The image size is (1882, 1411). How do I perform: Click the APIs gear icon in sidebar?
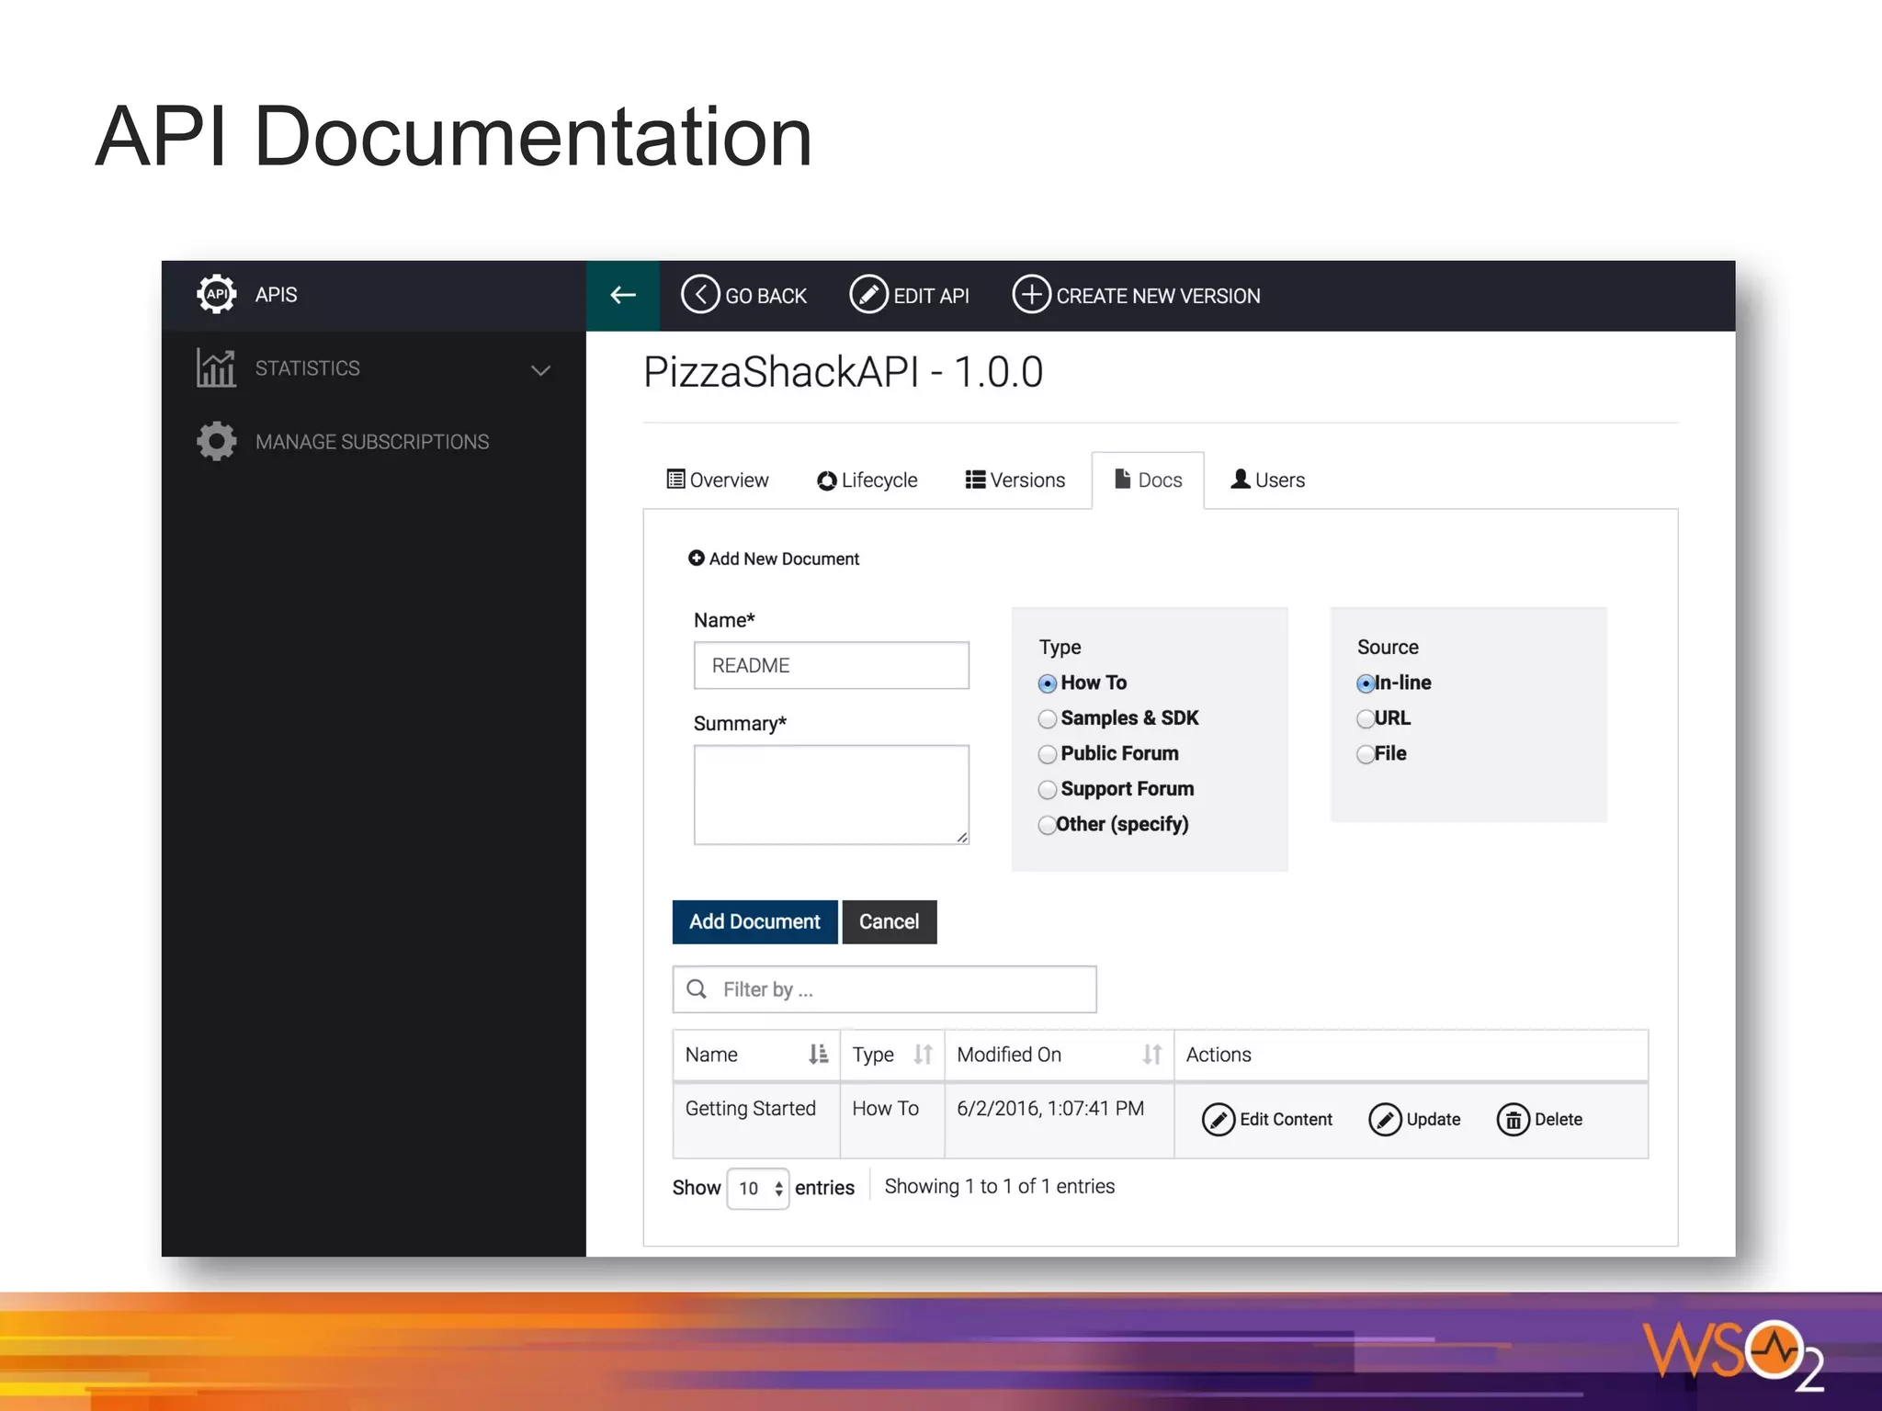(216, 294)
